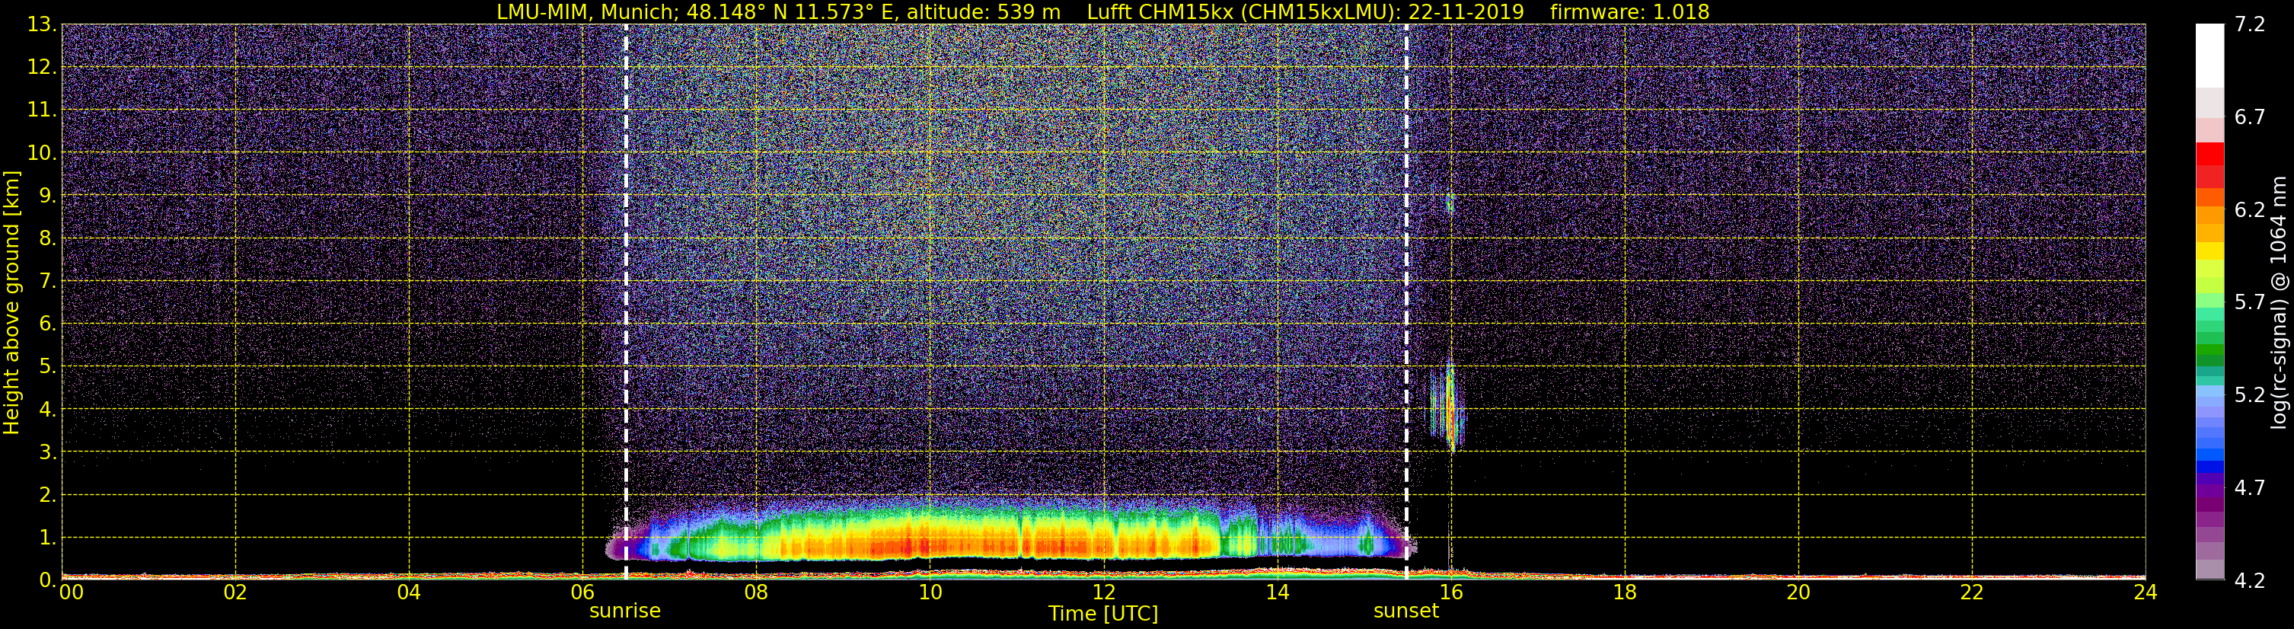The width and height of the screenshot is (2294, 629).
Task: Click the time axis tick '10'
Action: 930,592
